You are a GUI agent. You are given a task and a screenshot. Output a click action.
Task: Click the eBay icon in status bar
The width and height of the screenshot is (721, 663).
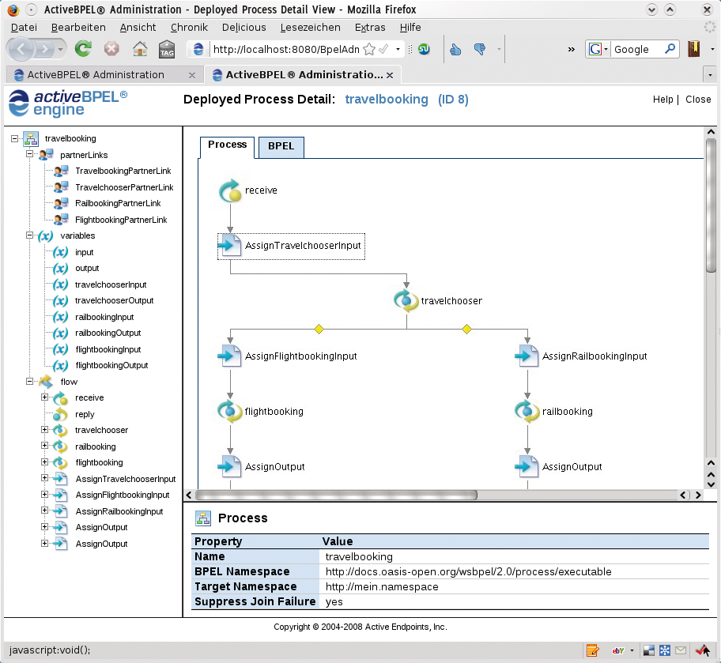tap(618, 650)
